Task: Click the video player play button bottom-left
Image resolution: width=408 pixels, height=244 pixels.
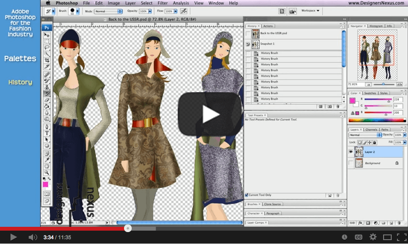Action: 13,237
